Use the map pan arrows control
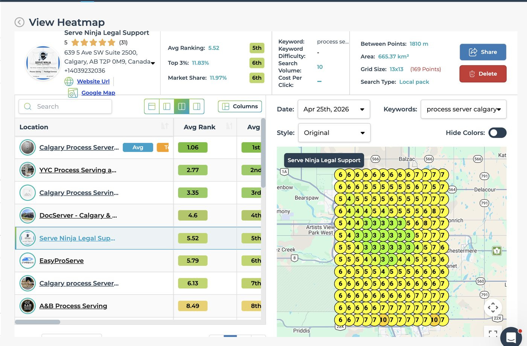527x346 pixels. point(493,308)
